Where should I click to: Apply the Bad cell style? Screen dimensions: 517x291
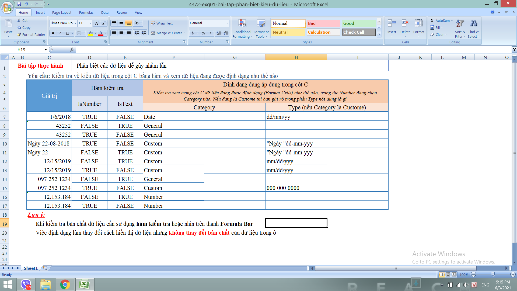(x=323, y=23)
